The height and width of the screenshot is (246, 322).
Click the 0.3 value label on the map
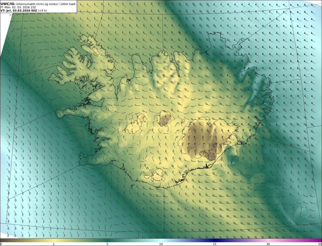coord(211,158)
